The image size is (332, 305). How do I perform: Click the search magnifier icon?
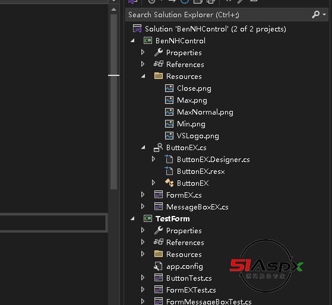(x=315, y=14)
